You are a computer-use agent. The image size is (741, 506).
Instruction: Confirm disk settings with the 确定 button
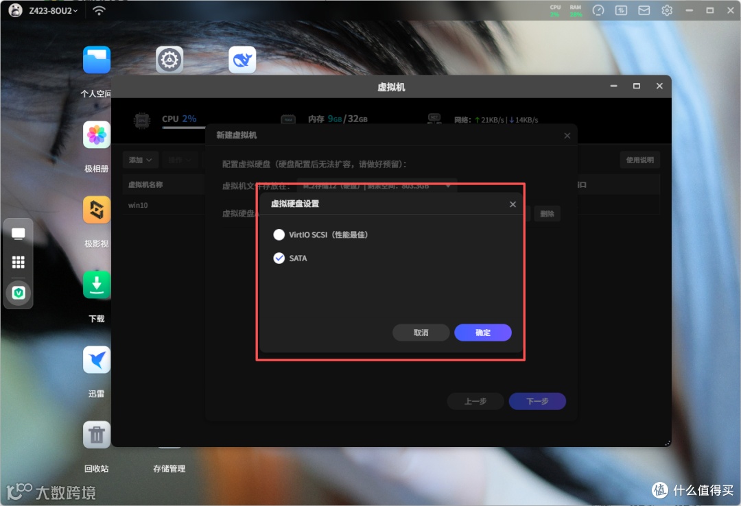coord(482,333)
